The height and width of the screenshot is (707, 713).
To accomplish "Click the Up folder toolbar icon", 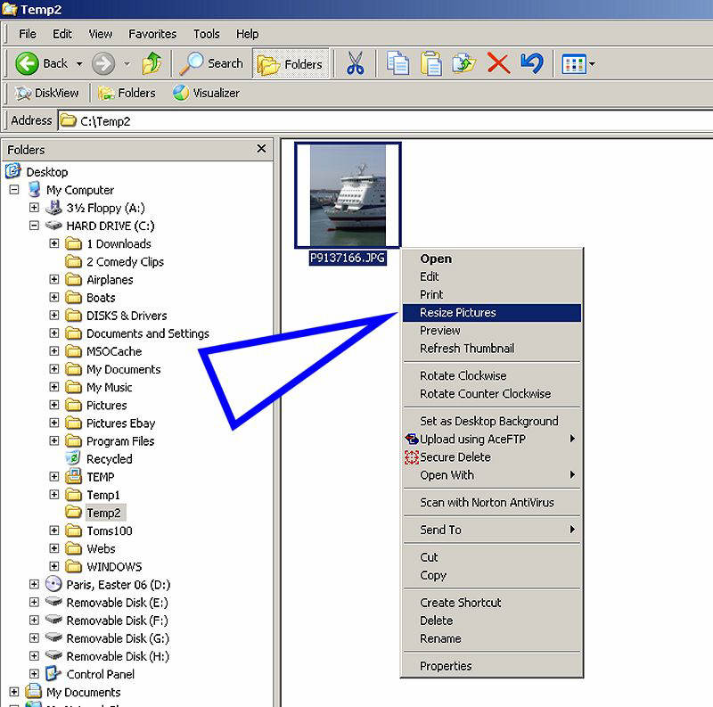I will [152, 64].
